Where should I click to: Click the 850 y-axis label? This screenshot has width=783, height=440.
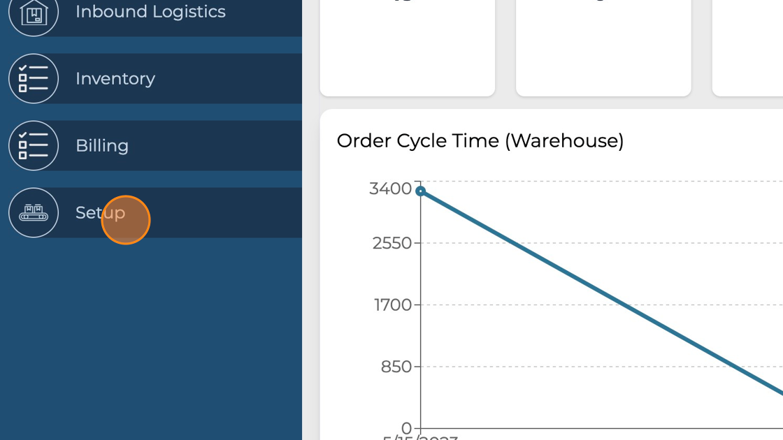click(396, 367)
